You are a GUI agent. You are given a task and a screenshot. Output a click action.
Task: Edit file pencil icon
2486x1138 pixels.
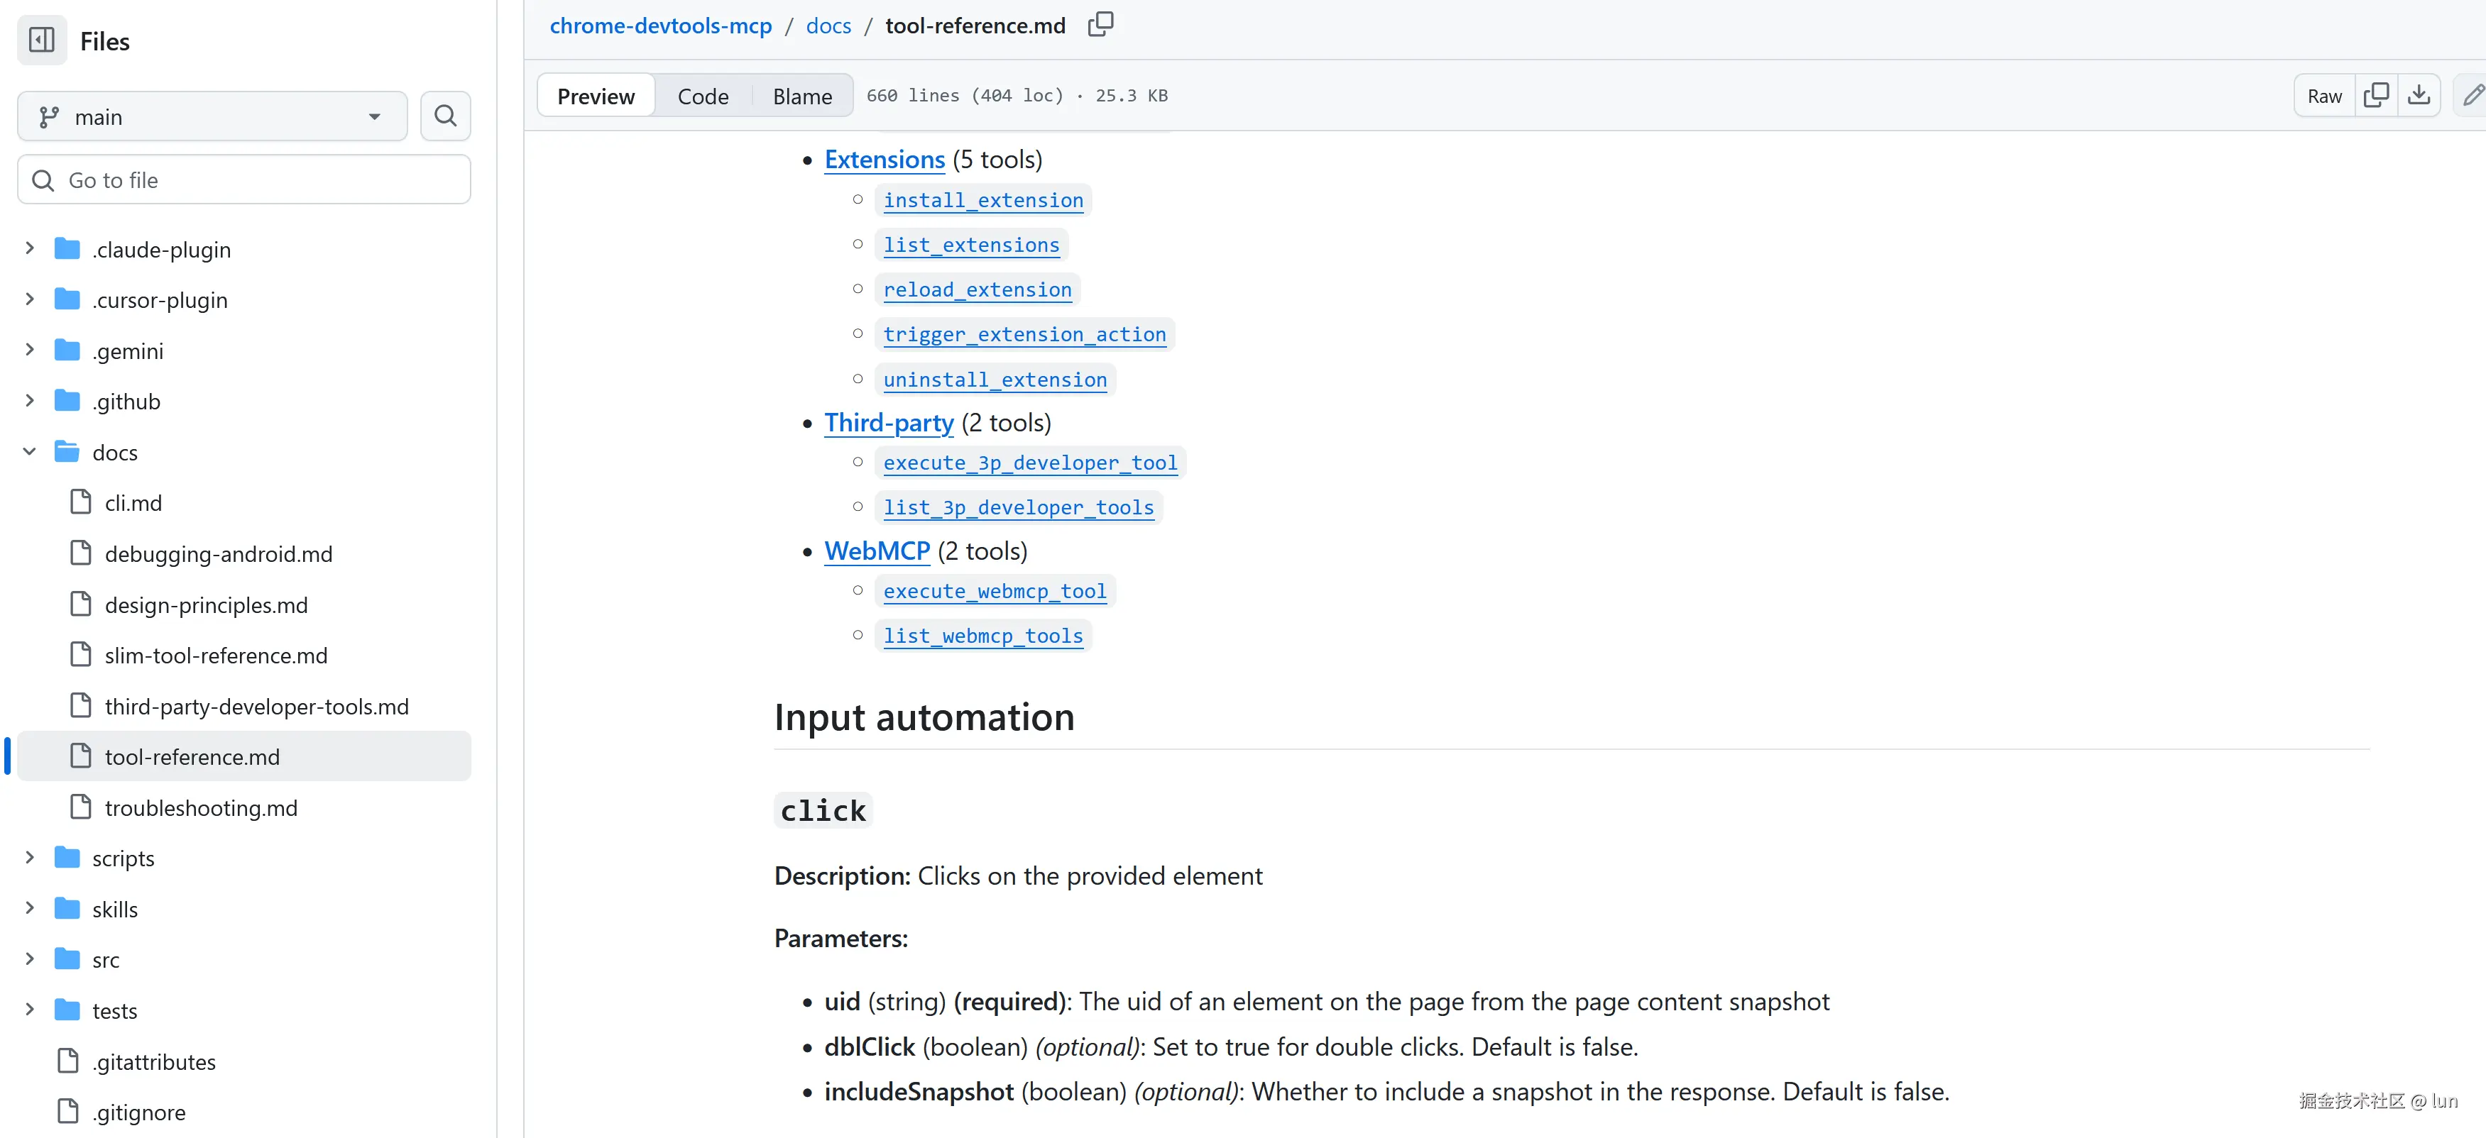2473,96
